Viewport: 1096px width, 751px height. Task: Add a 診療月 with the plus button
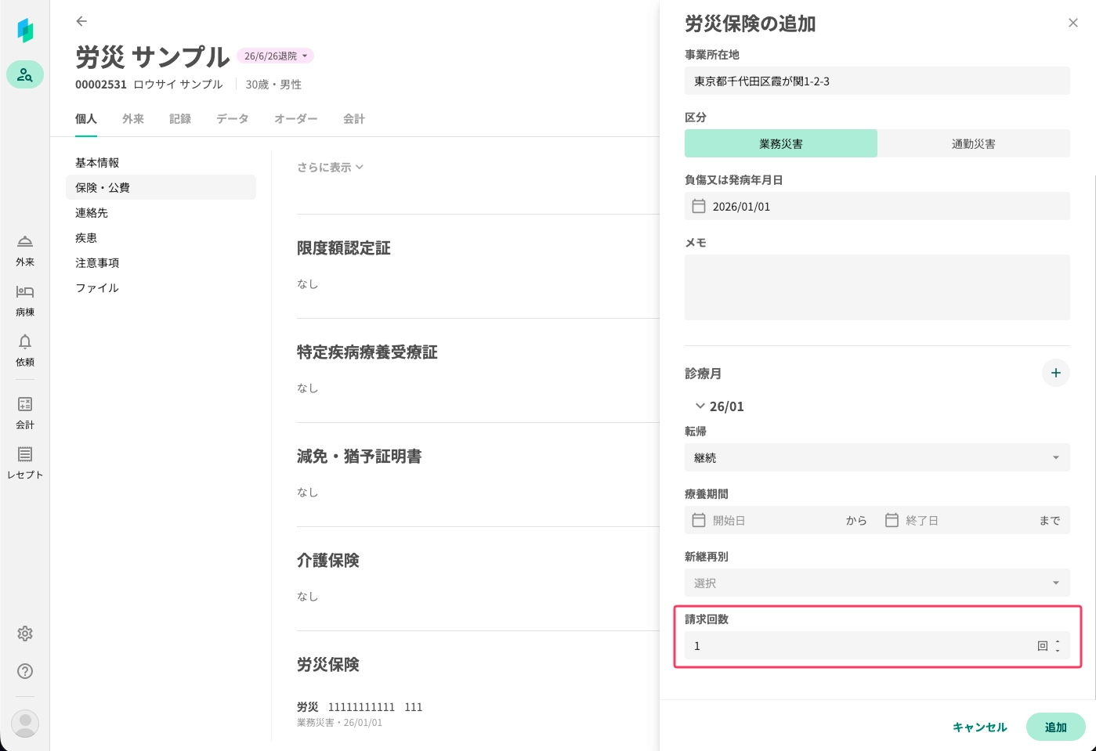(x=1056, y=373)
